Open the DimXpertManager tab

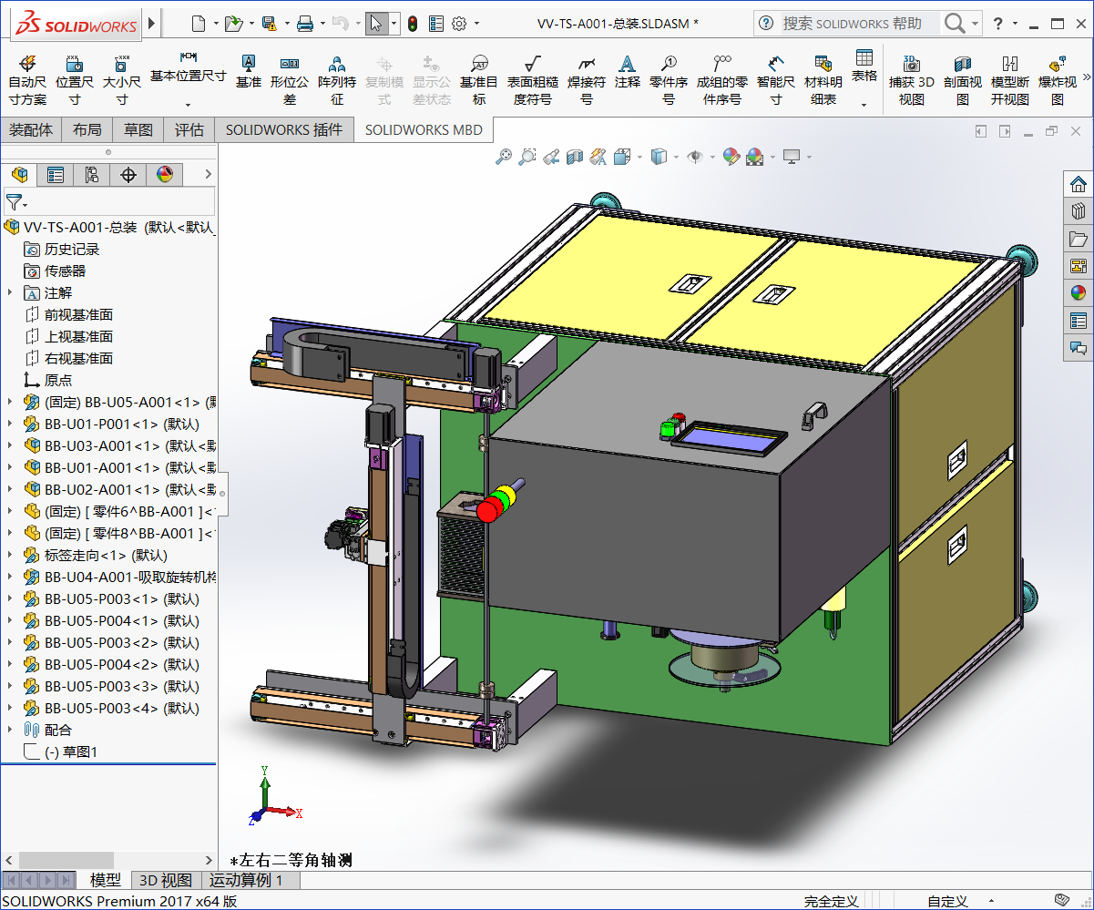click(128, 174)
